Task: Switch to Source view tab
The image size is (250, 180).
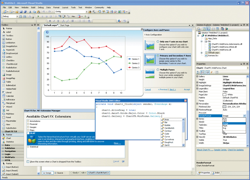Action: (x=59, y=173)
